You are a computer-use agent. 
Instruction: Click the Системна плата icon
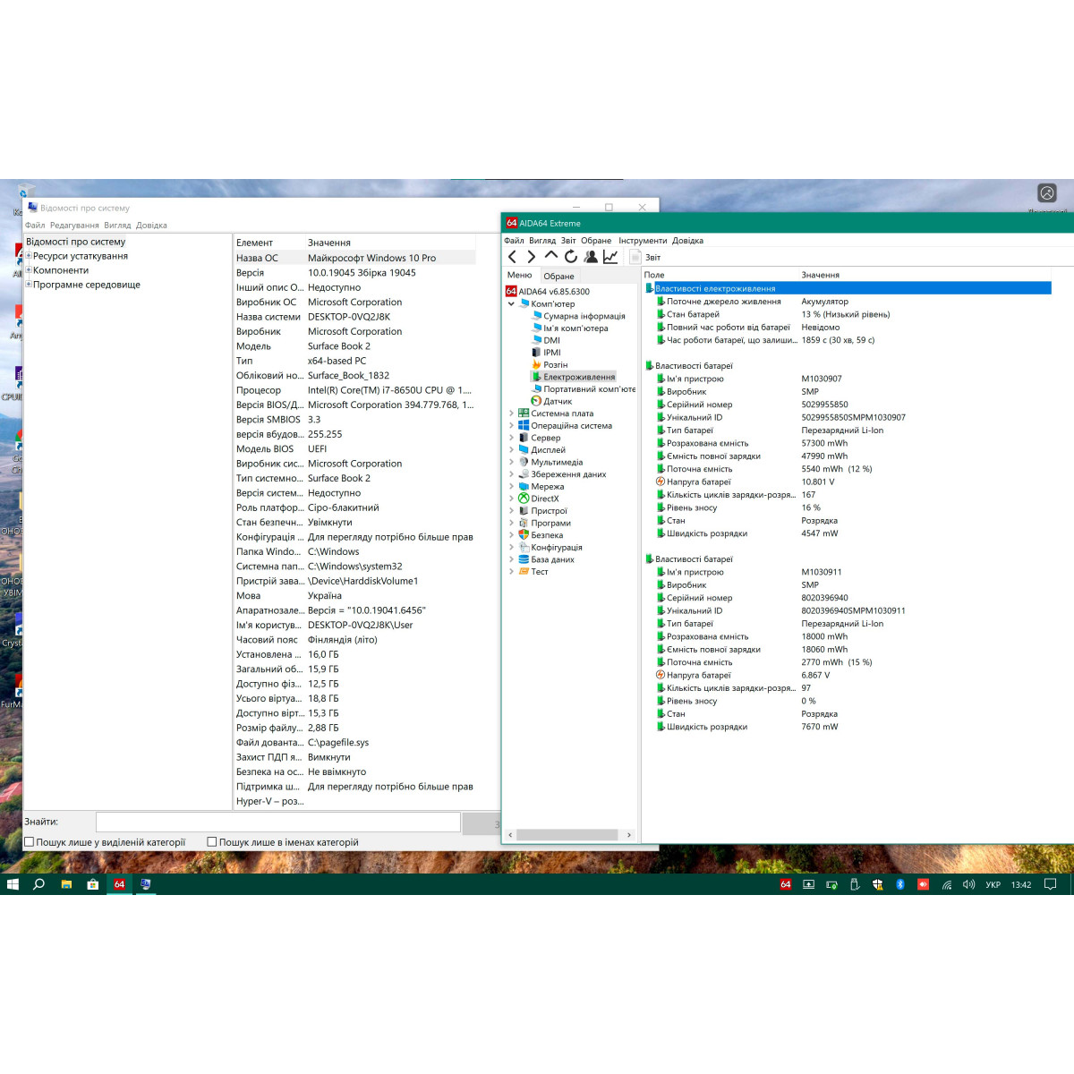(524, 413)
